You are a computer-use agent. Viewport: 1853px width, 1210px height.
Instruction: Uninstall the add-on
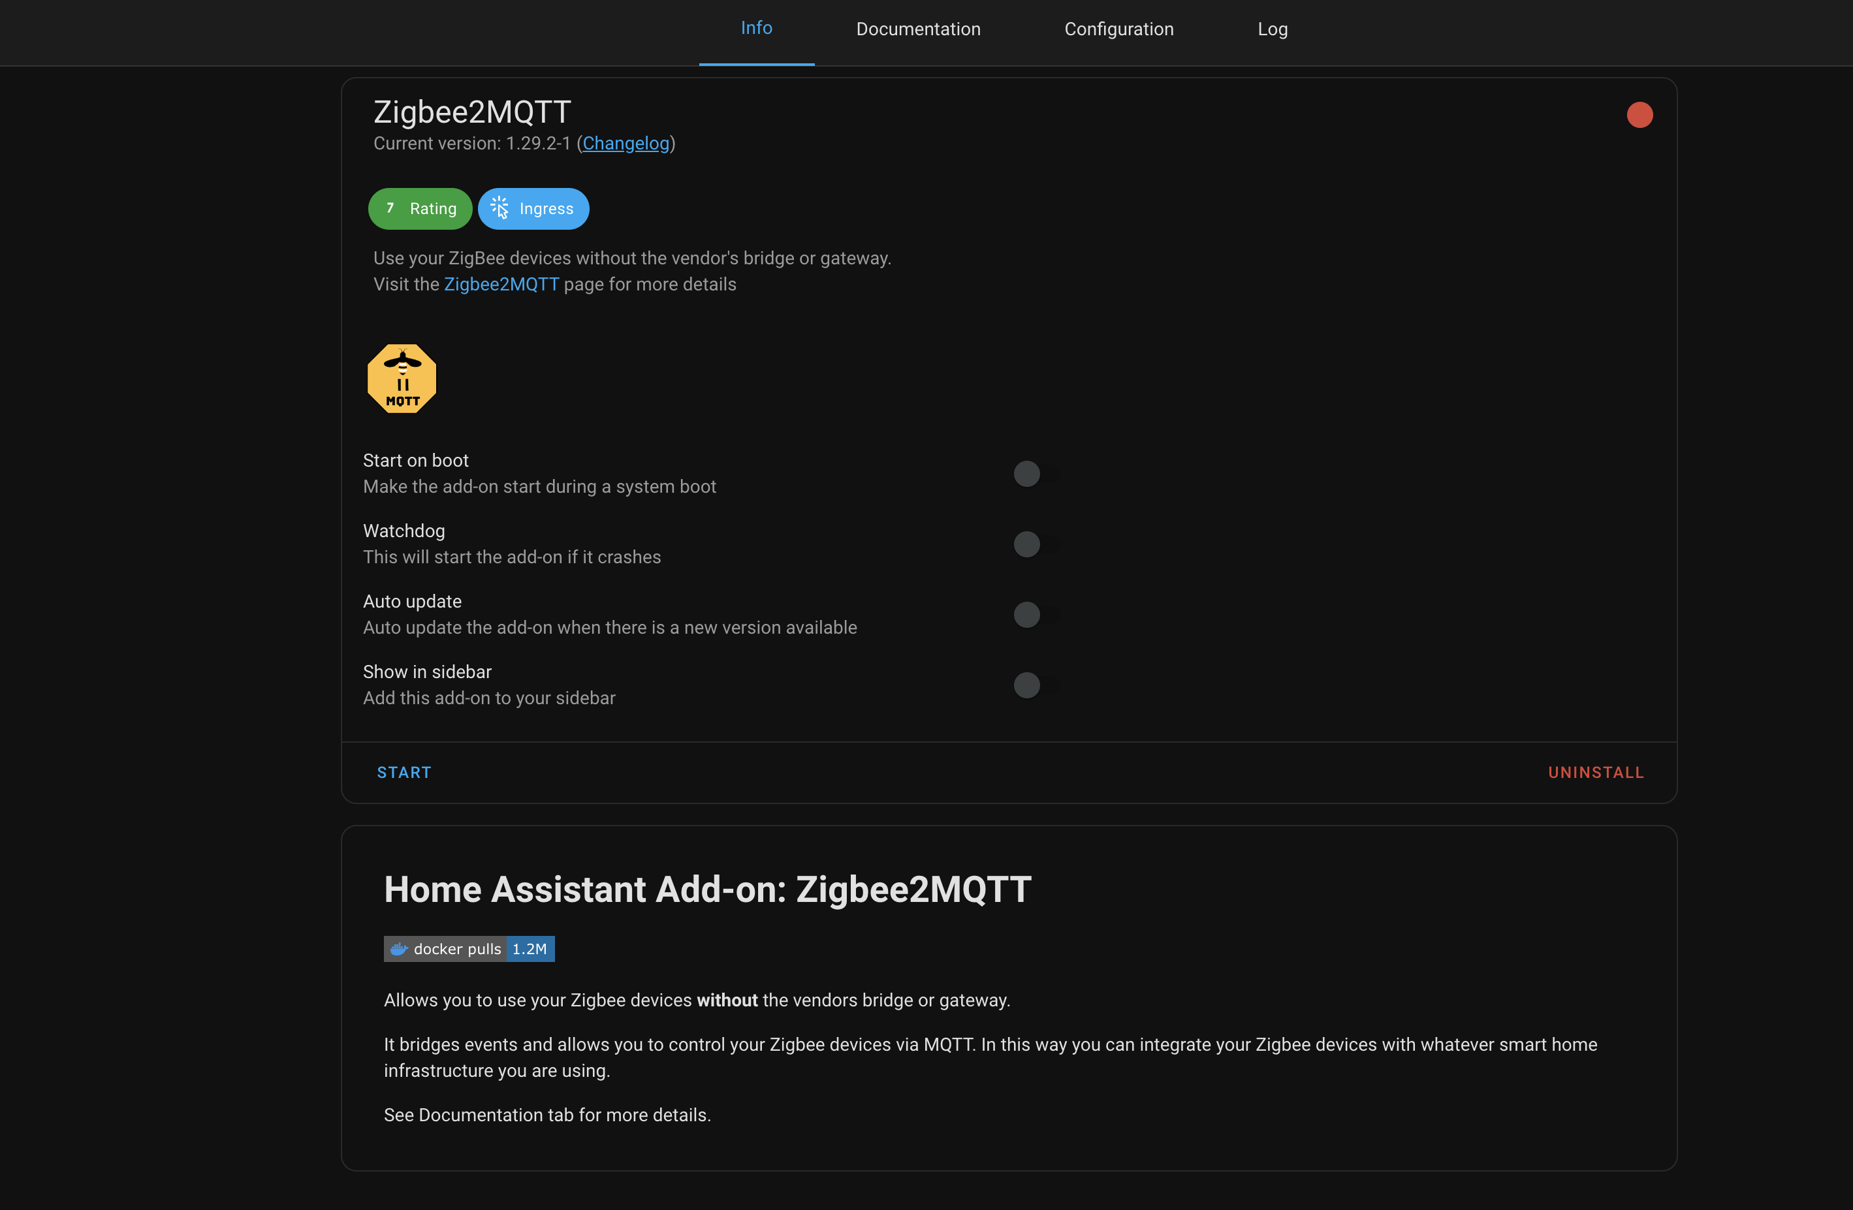(x=1595, y=772)
